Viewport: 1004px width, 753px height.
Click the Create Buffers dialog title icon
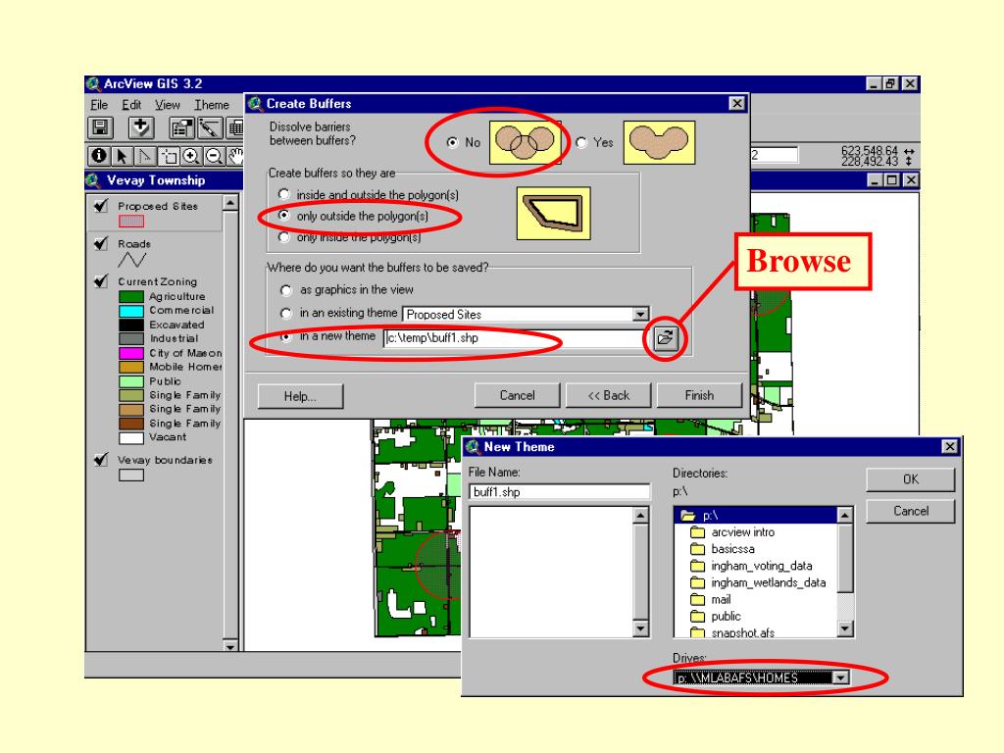coord(255,104)
